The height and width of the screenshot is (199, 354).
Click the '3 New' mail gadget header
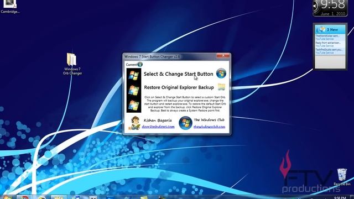coord(330,29)
